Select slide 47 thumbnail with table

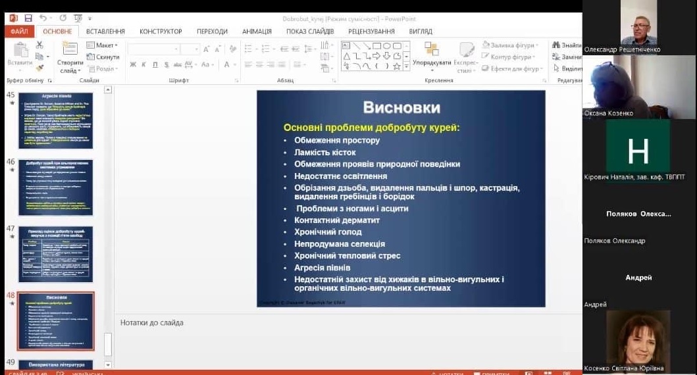coord(55,254)
